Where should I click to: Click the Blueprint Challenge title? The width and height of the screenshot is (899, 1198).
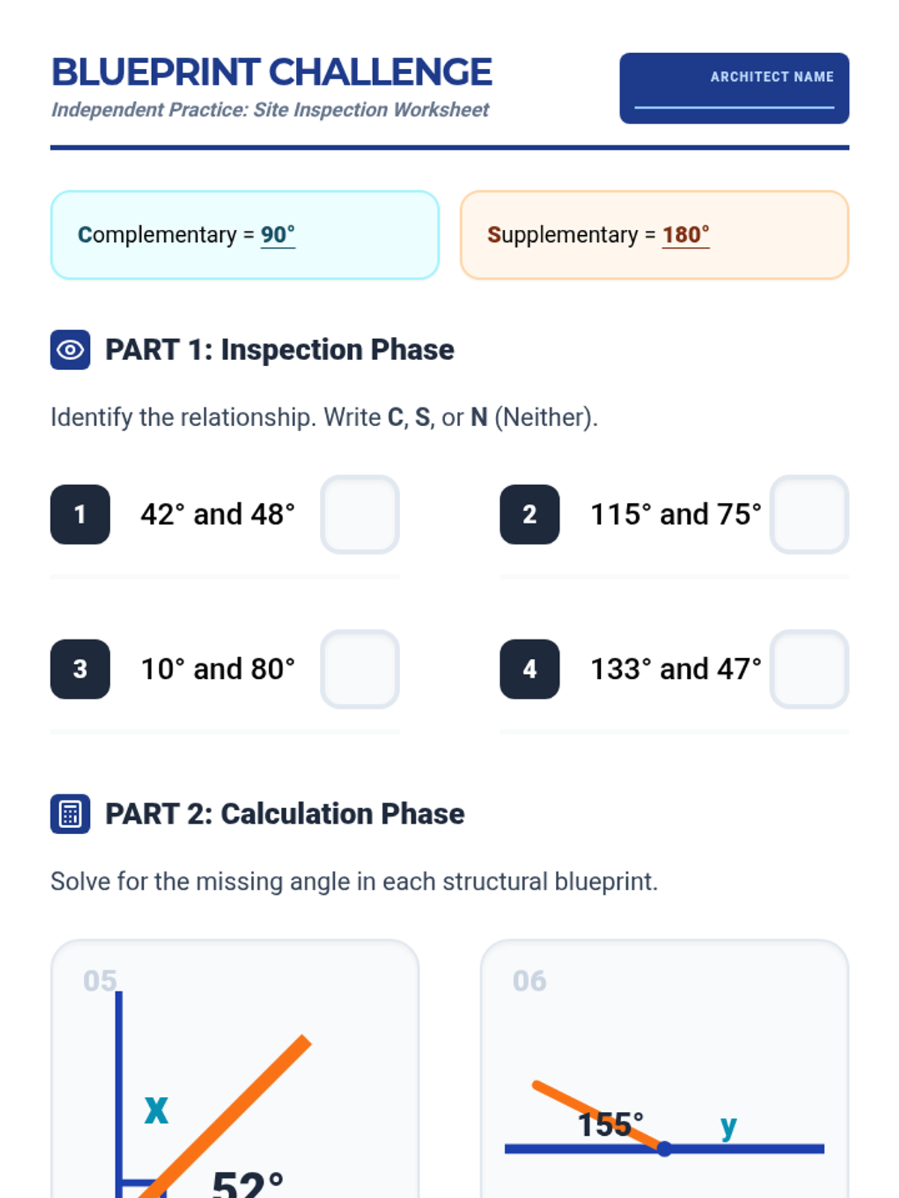[271, 73]
